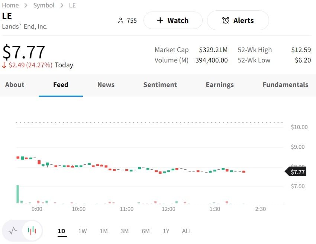This screenshot has height=244, width=316.
Task: Open the Sentiment tab
Action: click(160, 85)
